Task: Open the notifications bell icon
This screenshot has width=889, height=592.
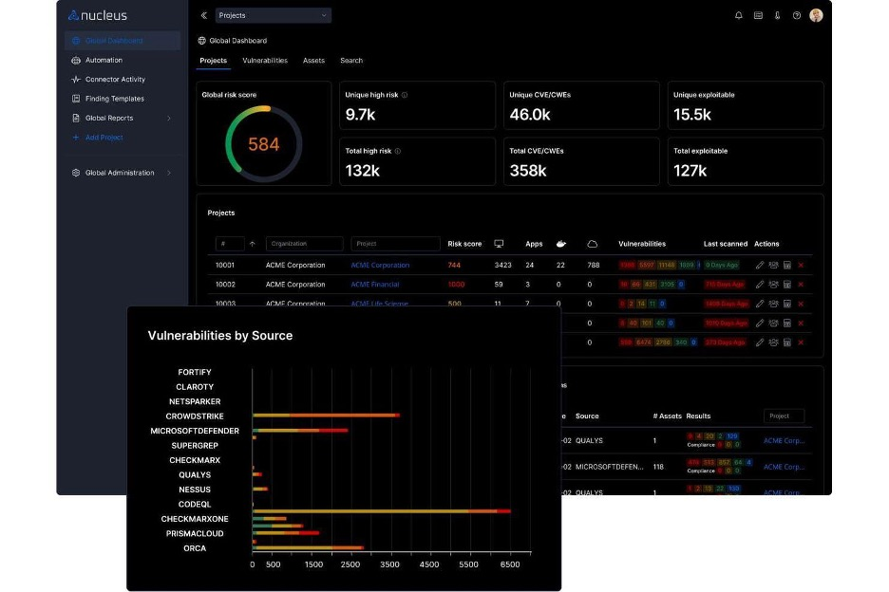Action: (739, 15)
